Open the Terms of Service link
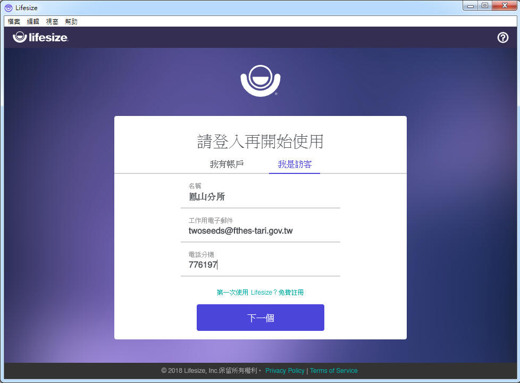Viewport: 520px width, 383px height. (x=333, y=371)
